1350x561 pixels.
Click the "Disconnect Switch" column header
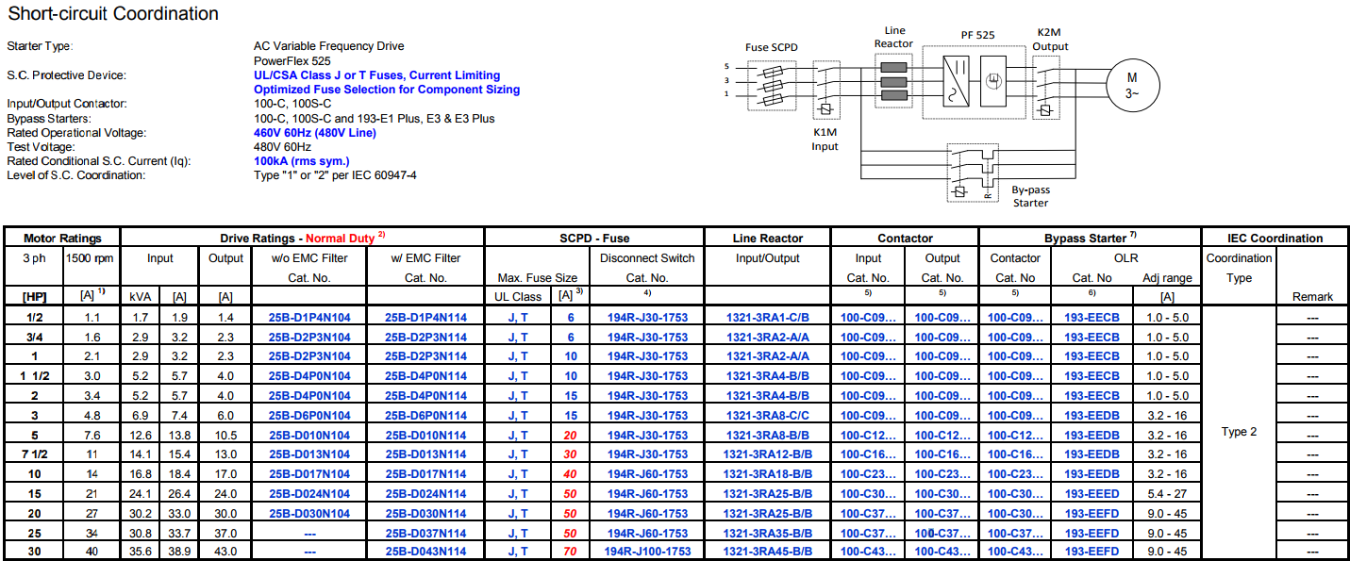647,258
